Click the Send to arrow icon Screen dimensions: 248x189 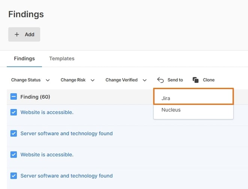[x=160, y=80]
